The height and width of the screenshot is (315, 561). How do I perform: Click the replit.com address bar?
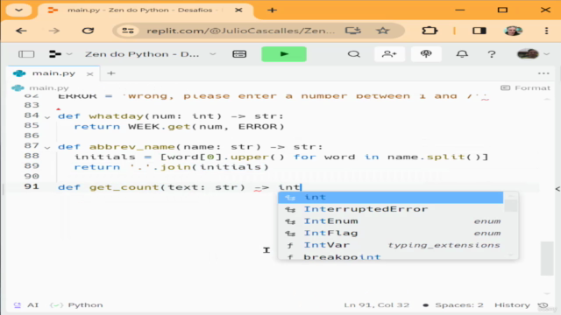coord(240,31)
